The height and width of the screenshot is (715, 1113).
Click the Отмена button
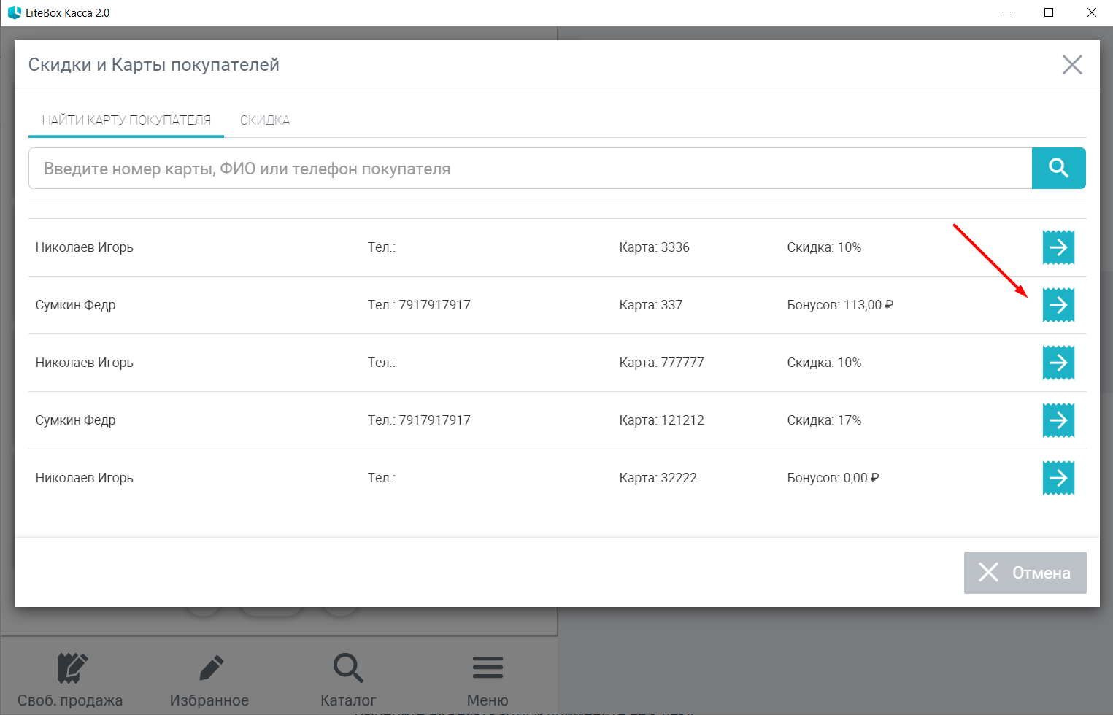point(1025,573)
